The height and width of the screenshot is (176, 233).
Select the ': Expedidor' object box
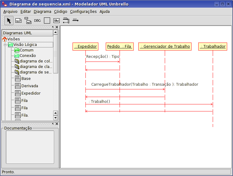point(85,47)
